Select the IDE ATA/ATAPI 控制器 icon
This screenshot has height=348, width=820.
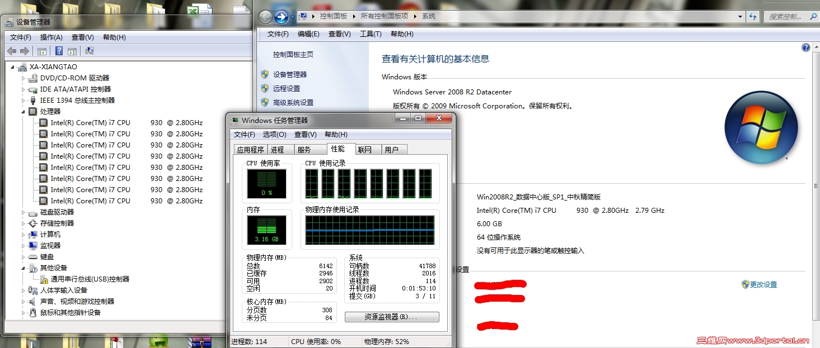[33, 89]
